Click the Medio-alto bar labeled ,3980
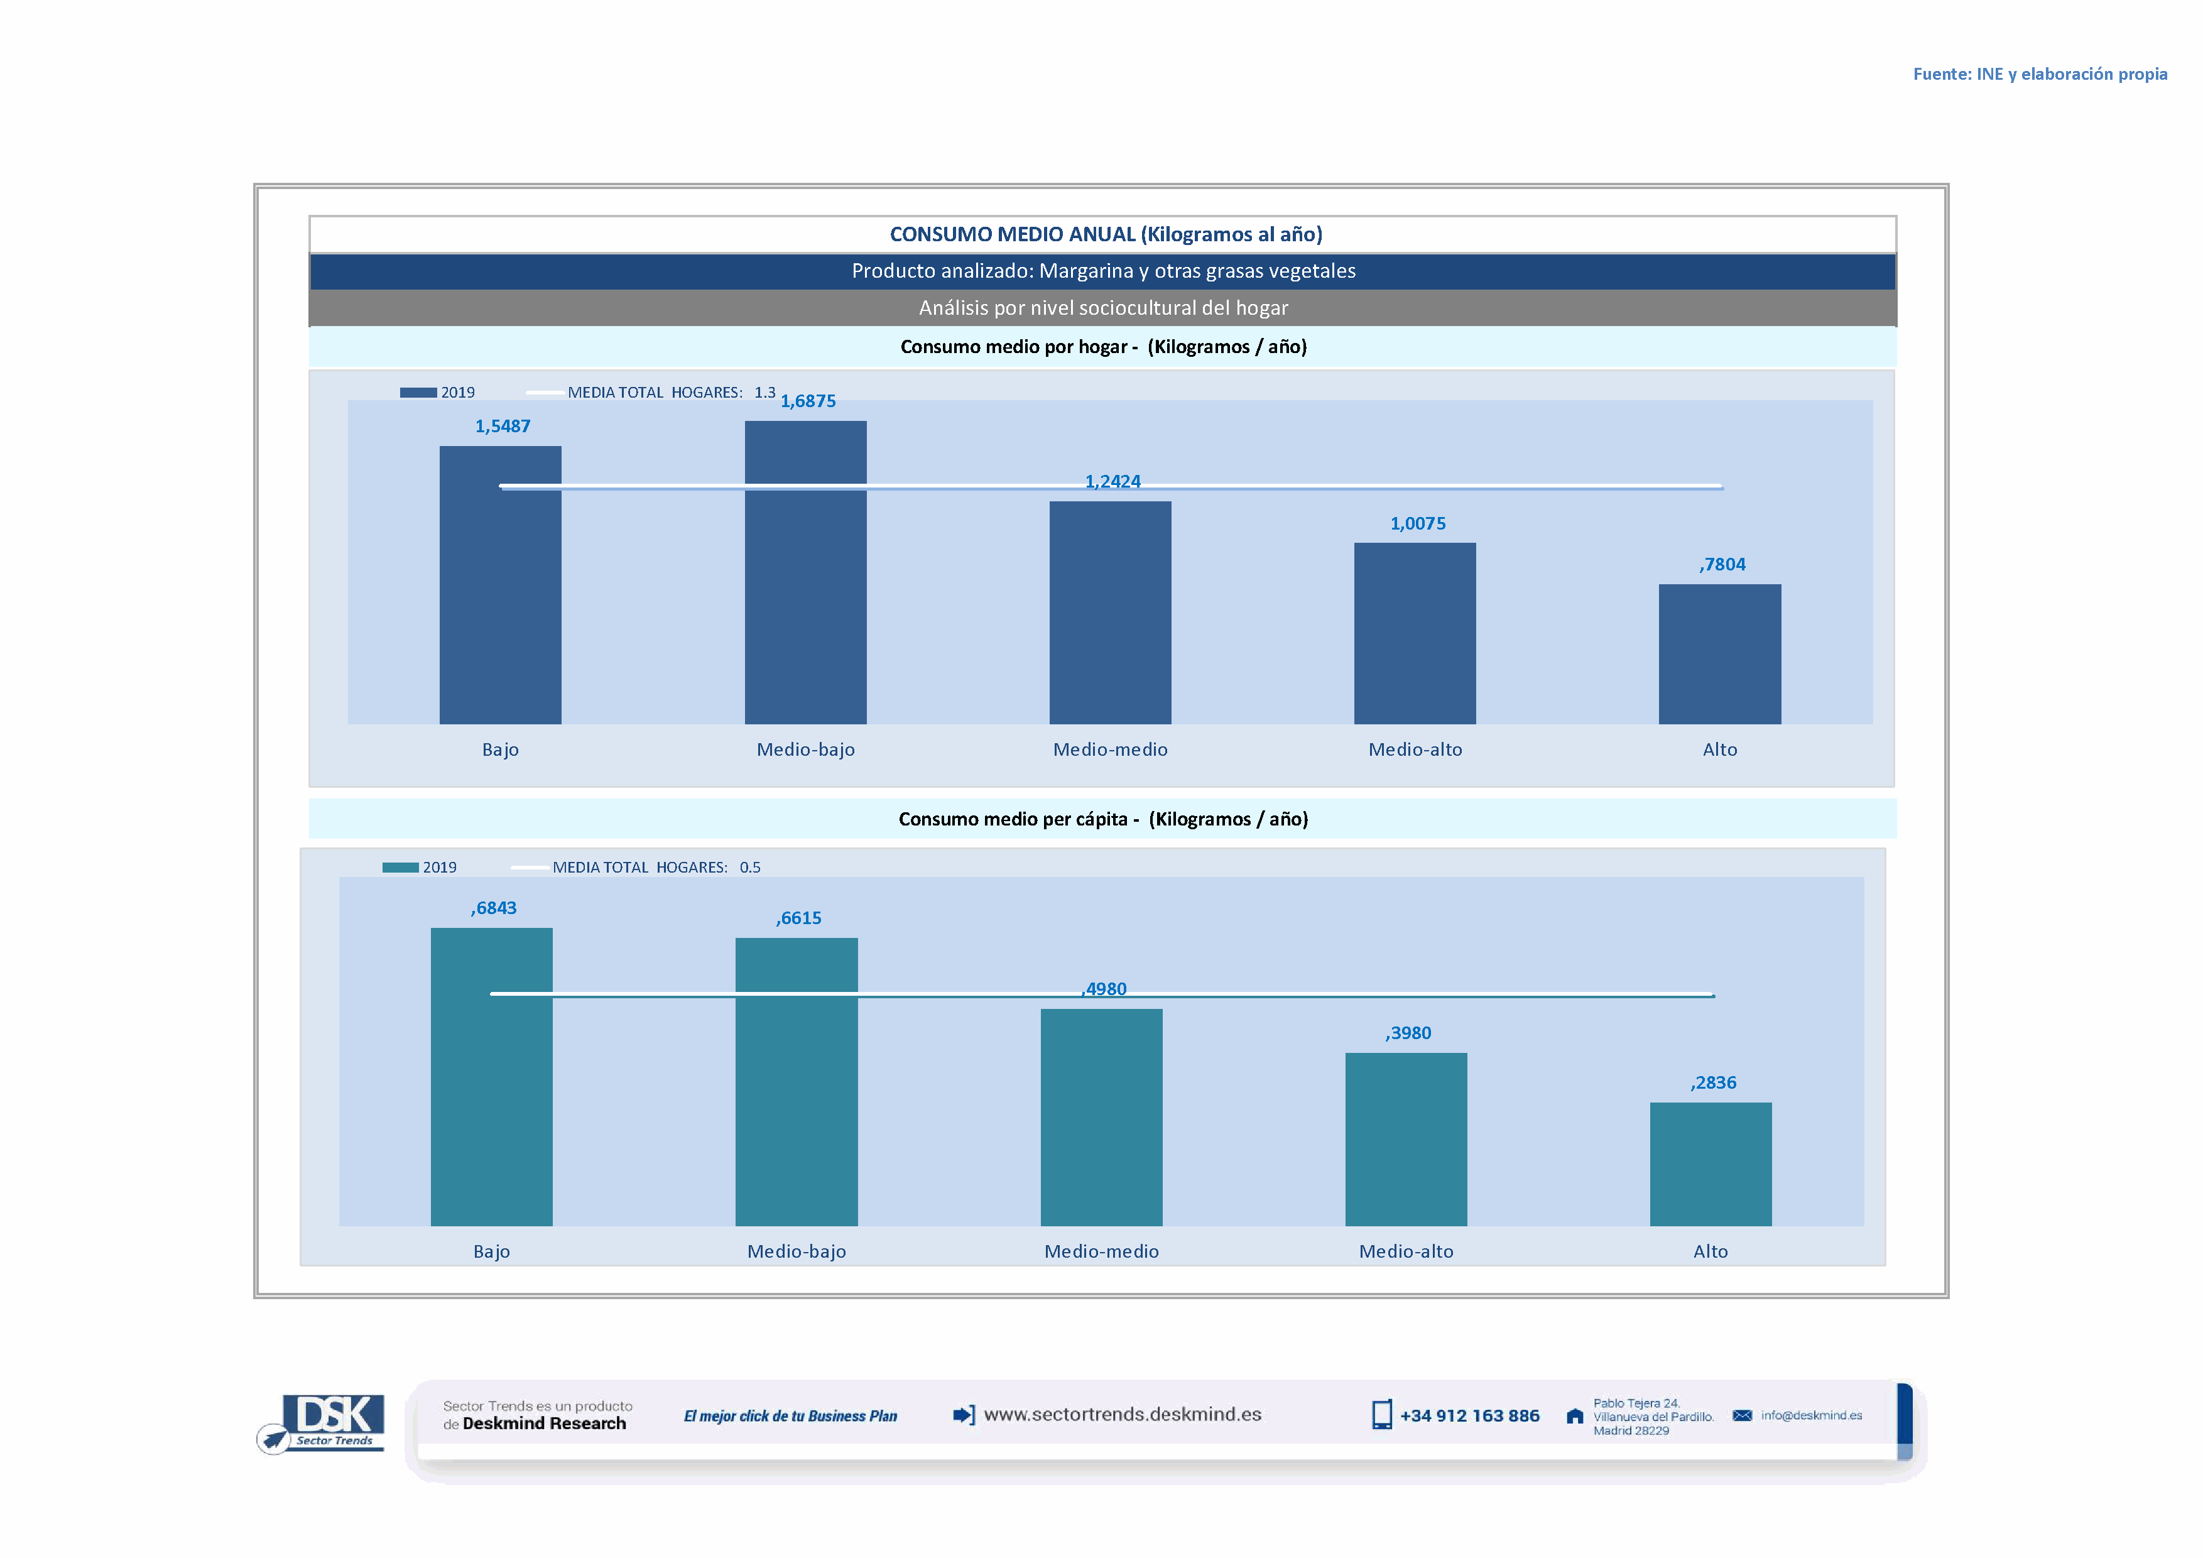The image size is (2203, 1558). (1406, 1139)
